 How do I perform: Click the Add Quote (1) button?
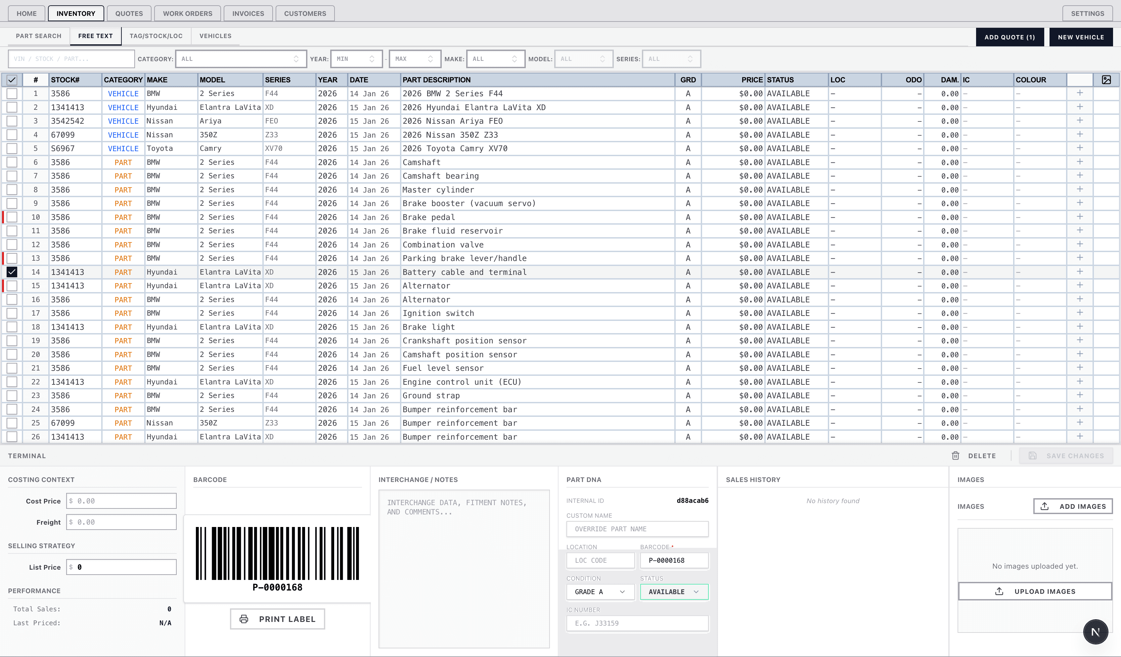[1009, 37]
